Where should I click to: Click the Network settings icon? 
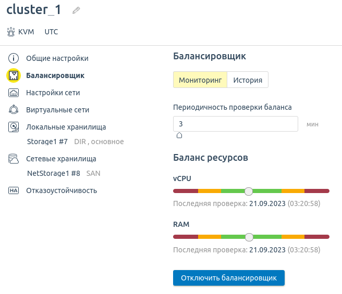(14, 93)
